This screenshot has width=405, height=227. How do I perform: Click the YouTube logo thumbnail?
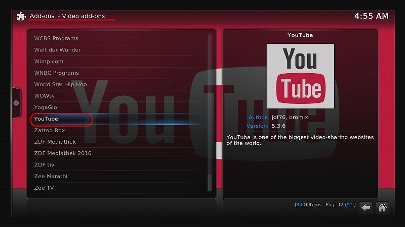tap(300, 76)
